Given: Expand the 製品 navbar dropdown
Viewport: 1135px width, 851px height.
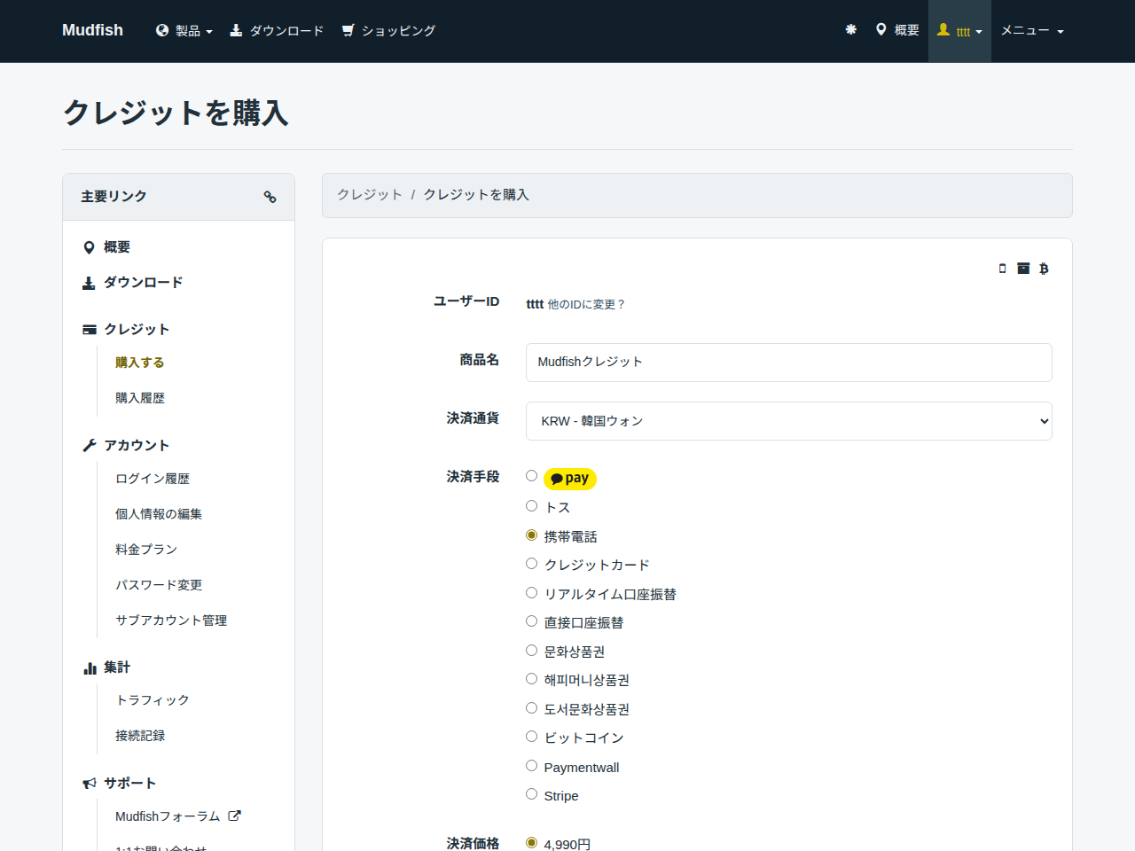Looking at the screenshot, I should point(184,31).
